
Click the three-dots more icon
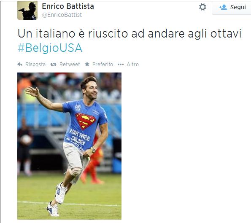tap(121, 64)
